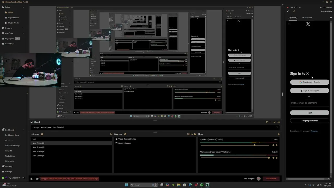The image size is (334, 188).
Task: Open Microphone audio source settings
Action: (277, 158)
